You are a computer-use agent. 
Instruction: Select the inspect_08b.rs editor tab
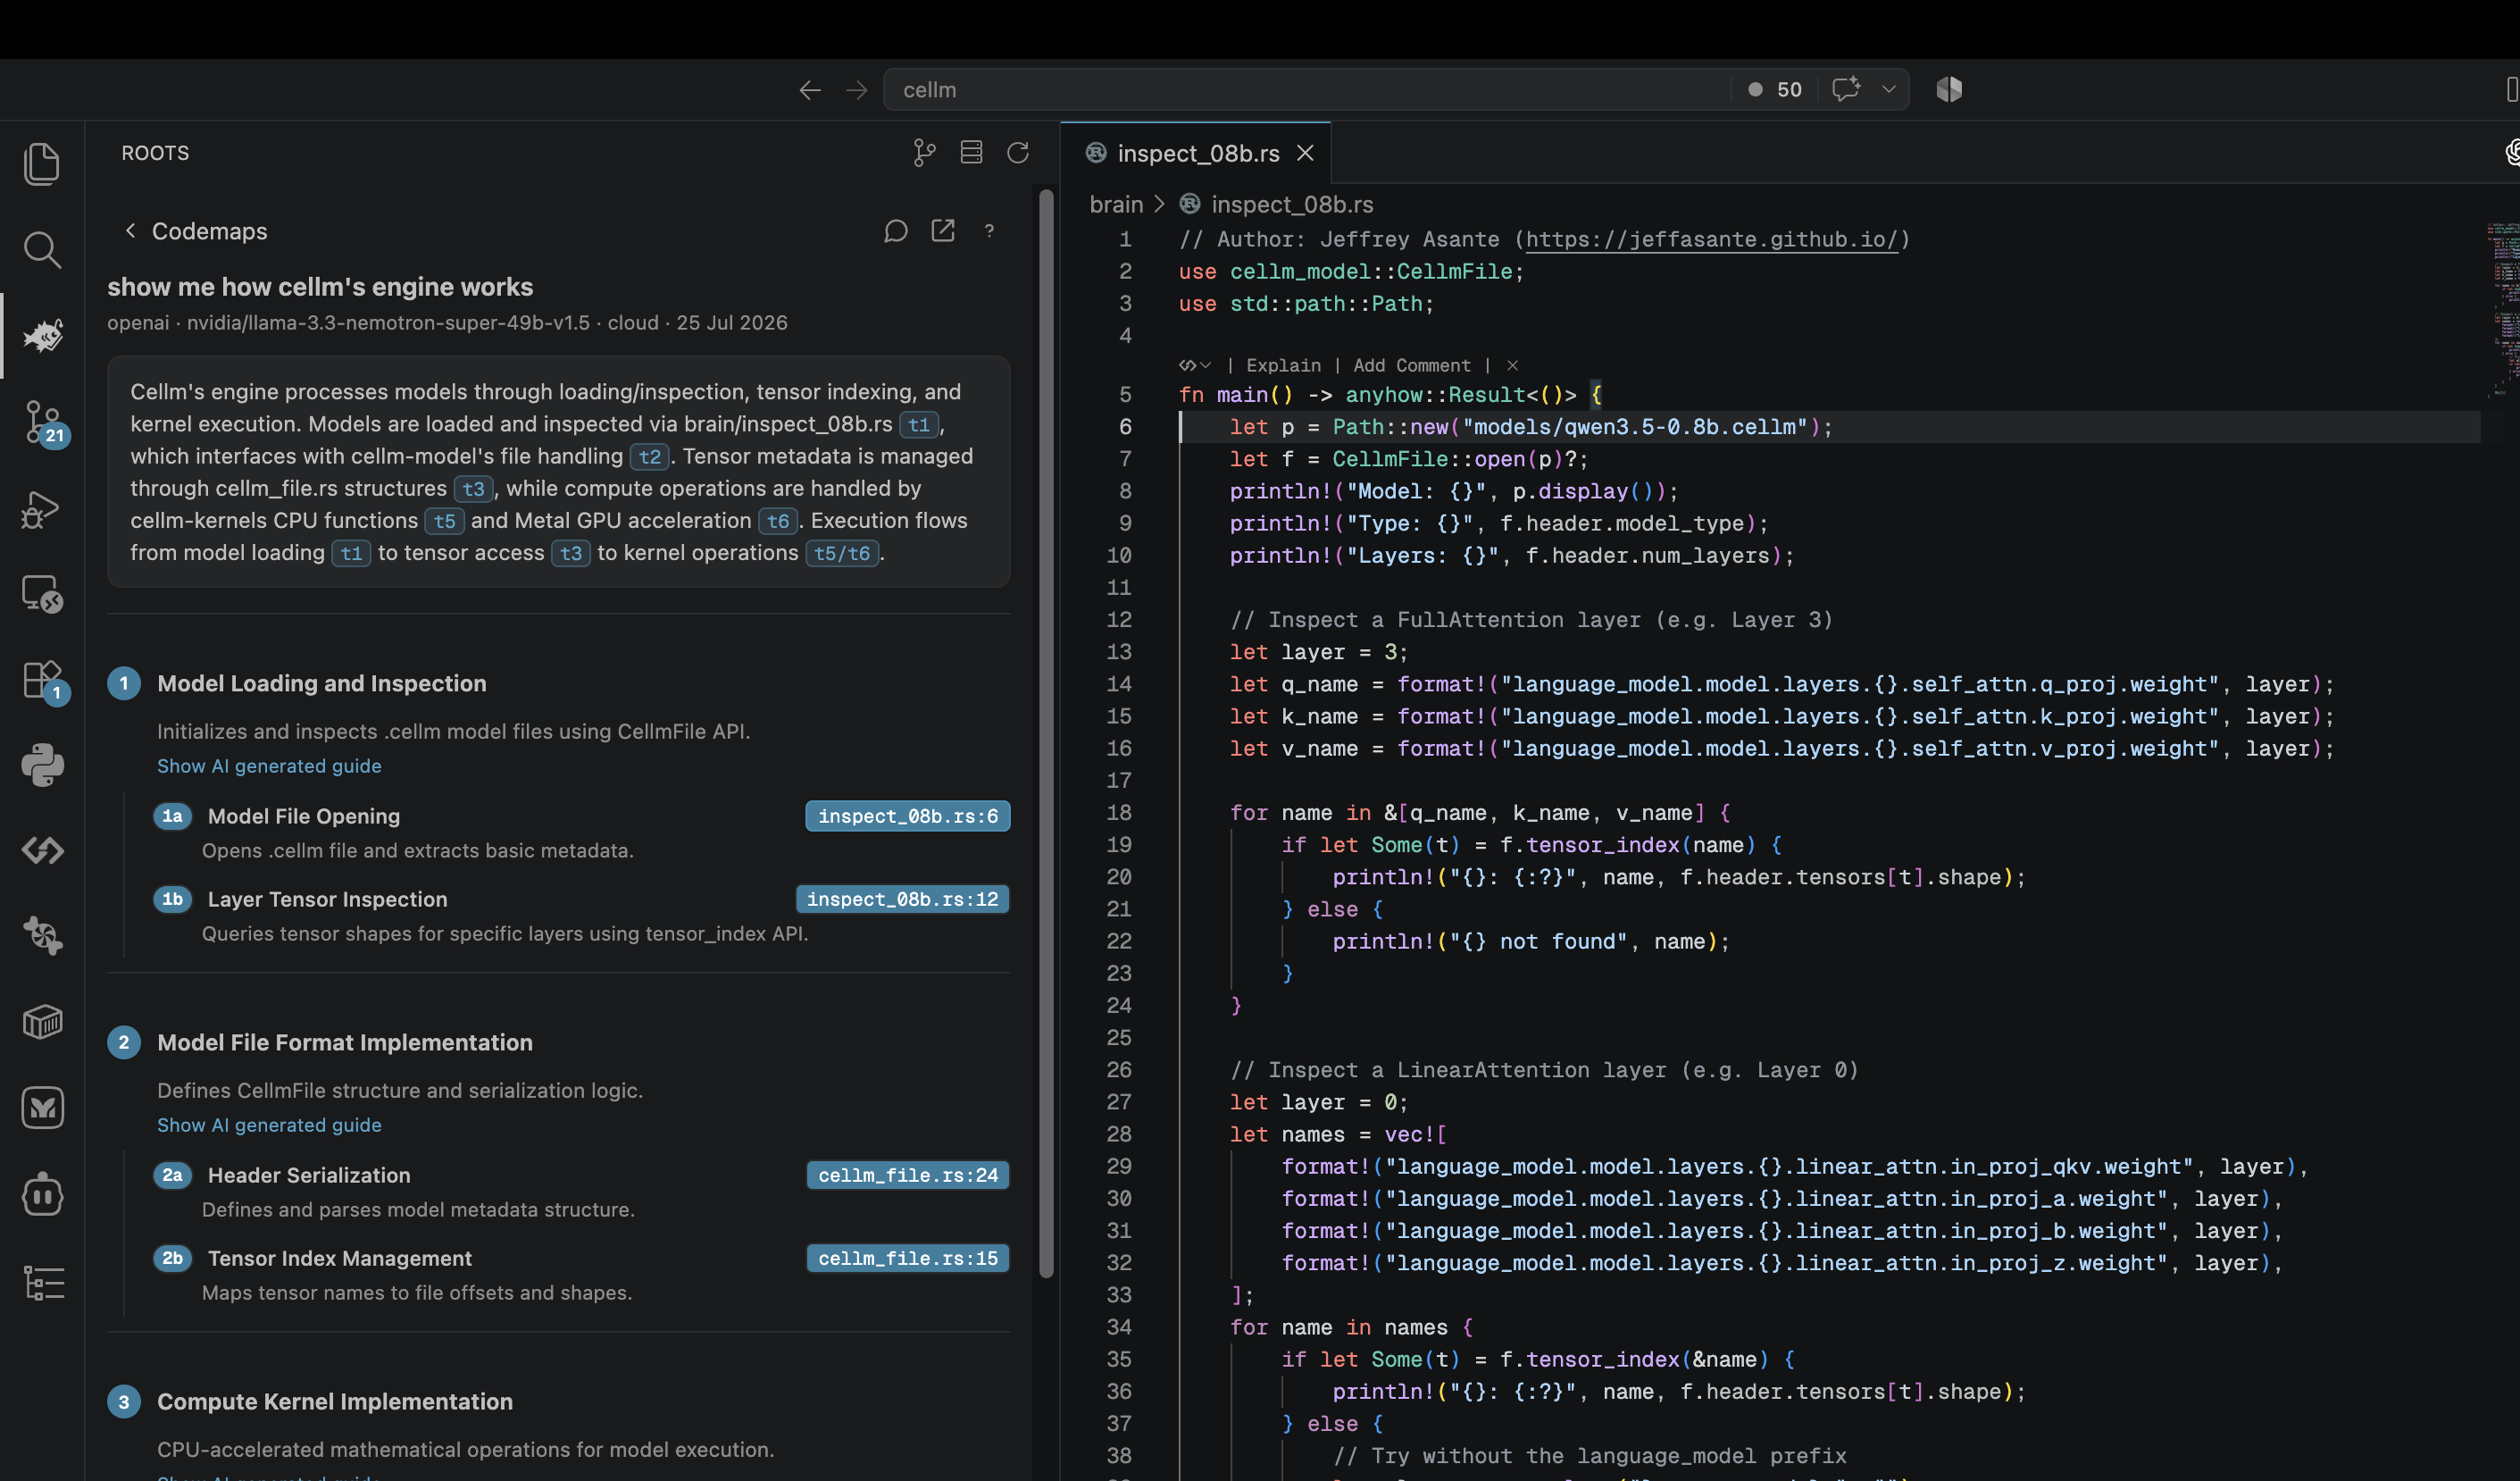pyautogui.click(x=1197, y=153)
